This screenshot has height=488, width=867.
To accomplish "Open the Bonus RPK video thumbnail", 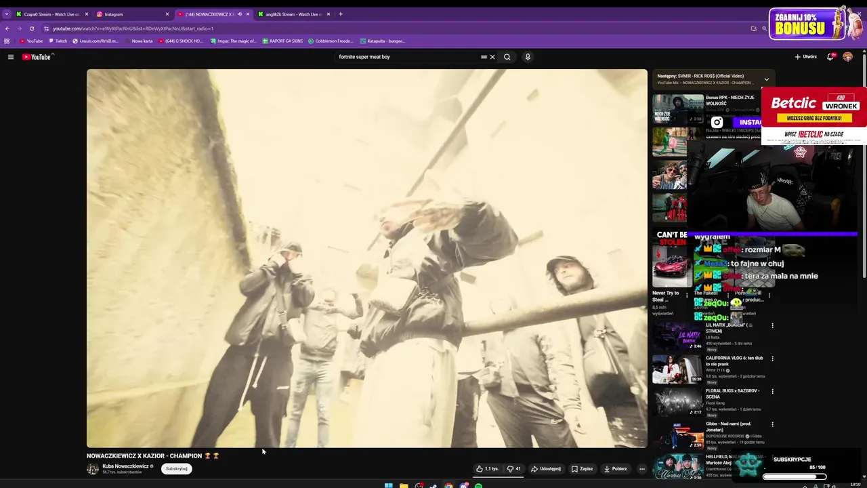I will [x=678, y=109].
